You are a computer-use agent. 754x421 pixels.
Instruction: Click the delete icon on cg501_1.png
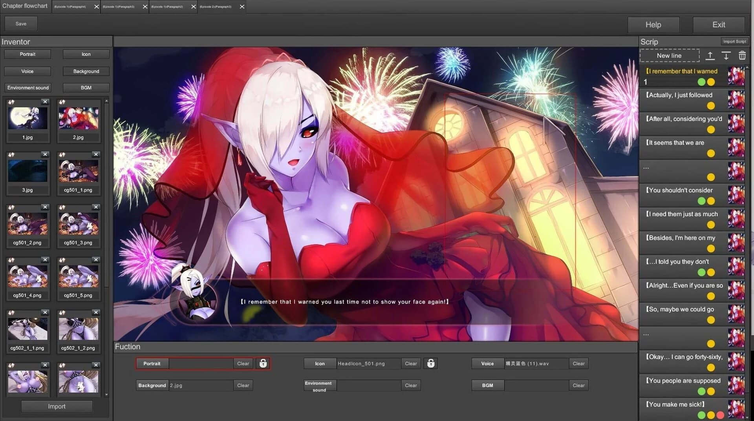96,154
